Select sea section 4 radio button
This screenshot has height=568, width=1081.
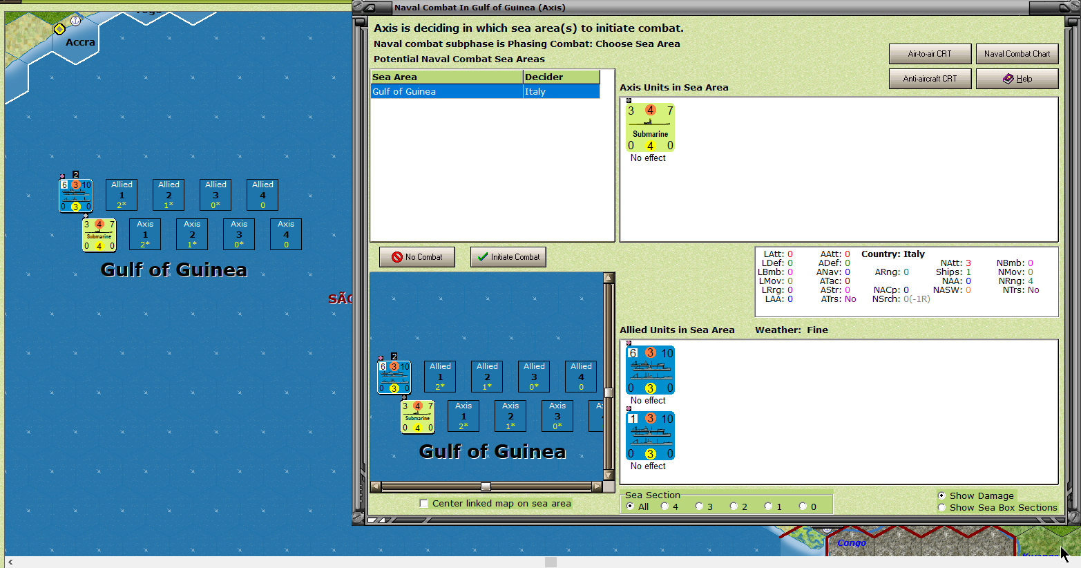pyautogui.click(x=664, y=507)
